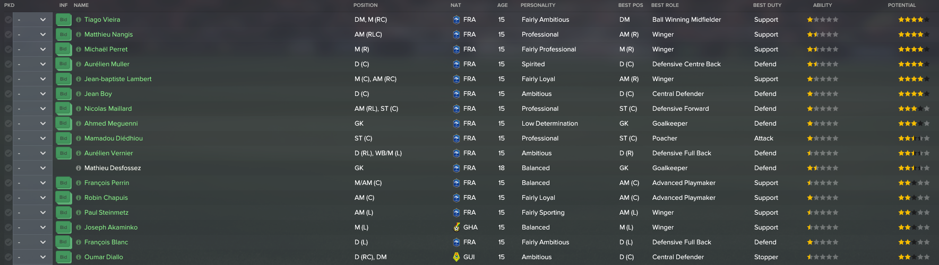Tick the selection checkmark for Tiago Vieira
This screenshot has width=939, height=265.
pyautogui.click(x=8, y=20)
